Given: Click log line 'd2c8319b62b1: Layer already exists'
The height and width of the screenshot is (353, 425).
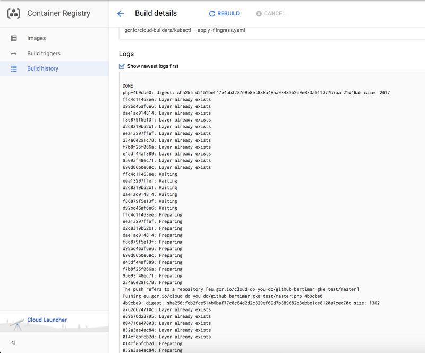Looking at the screenshot, I should (167, 126).
